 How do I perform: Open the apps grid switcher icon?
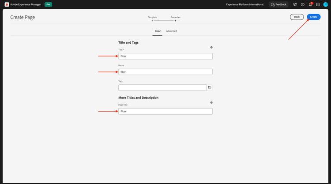coord(318,4)
